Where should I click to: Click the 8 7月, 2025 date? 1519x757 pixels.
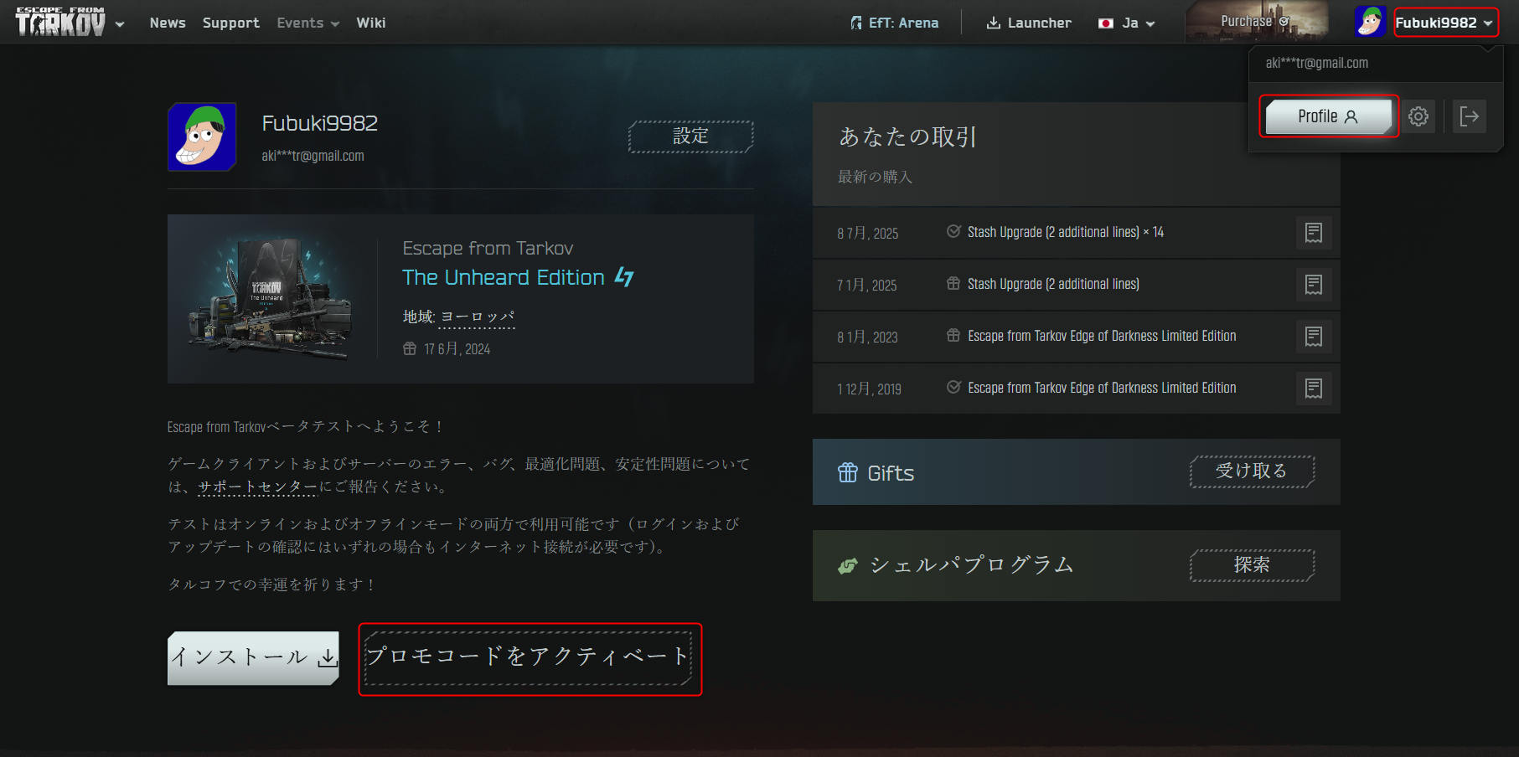[867, 234]
